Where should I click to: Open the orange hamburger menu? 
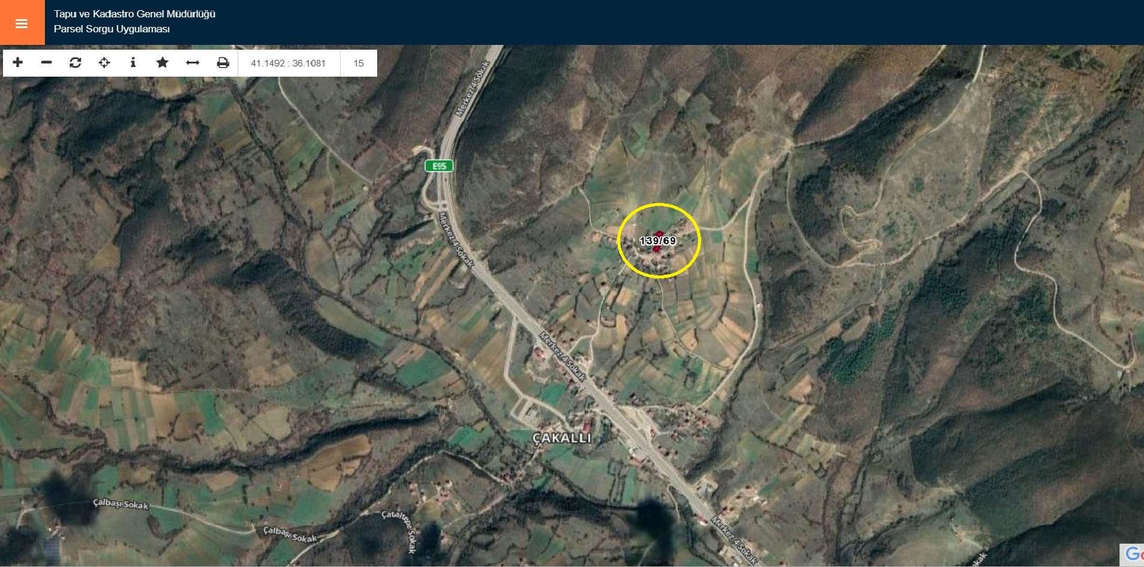point(22,23)
